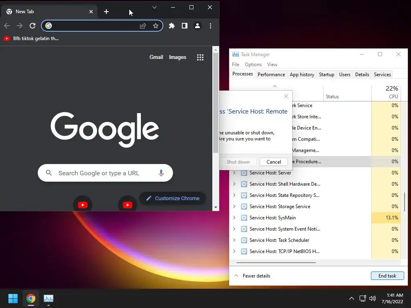The image size is (411, 308).
Task: Open Chrome extensions puzzle icon
Action: tap(172, 26)
